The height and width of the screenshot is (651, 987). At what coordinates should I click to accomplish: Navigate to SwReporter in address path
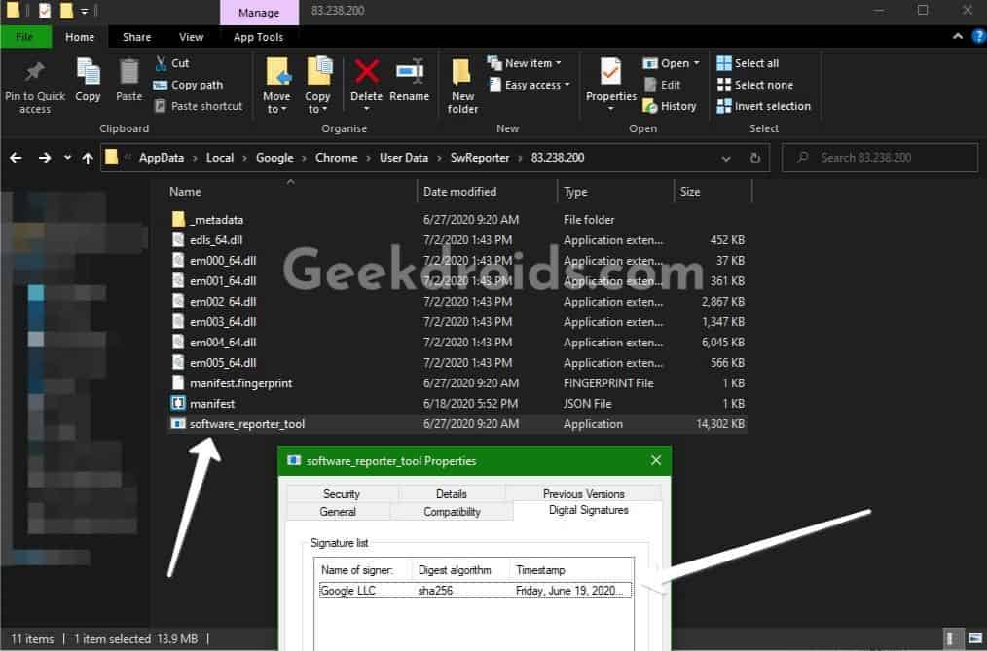pyautogui.click(x=480, y=158)
